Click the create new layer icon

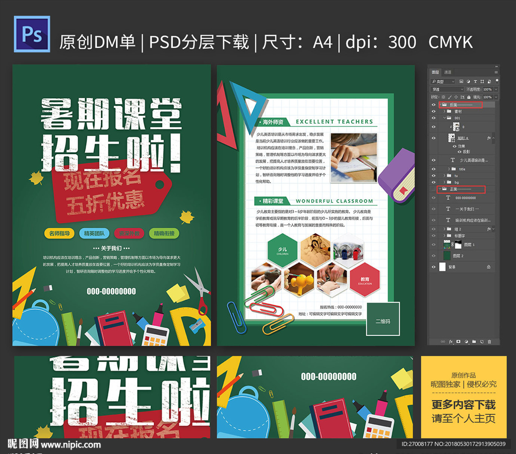[x=481, y=342]
